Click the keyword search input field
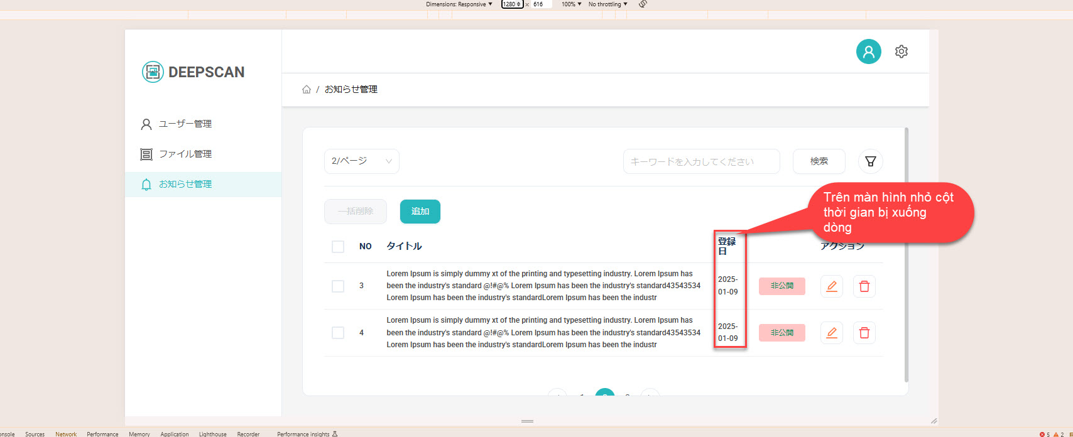Screen dimensions: 1073x437 (700, 161)
